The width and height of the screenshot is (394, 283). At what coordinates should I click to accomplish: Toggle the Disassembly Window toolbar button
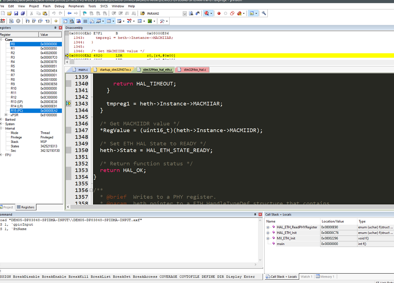tap(72, 21)
